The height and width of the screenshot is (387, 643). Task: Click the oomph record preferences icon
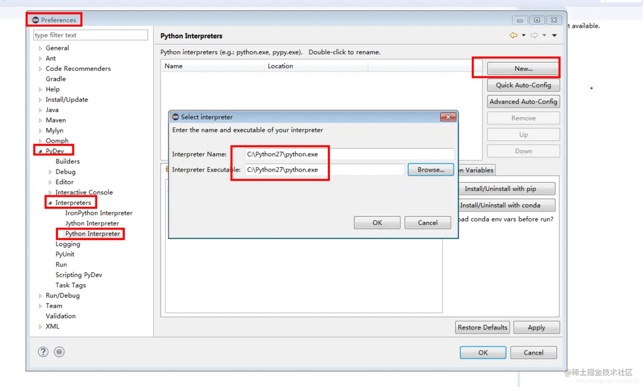point(60,352)
